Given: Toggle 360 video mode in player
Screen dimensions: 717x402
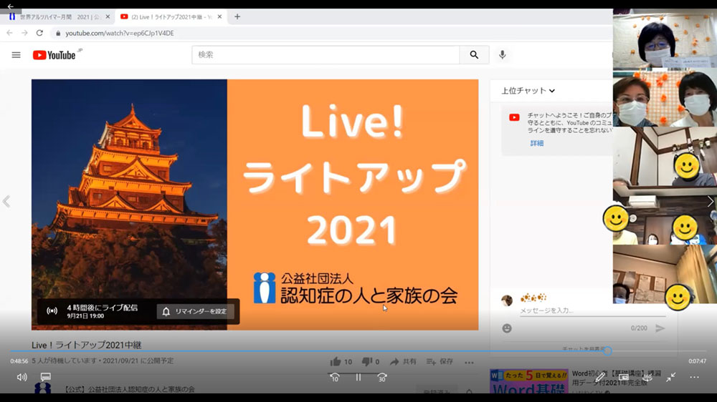Looking at the screenshot, I should 647,378.
